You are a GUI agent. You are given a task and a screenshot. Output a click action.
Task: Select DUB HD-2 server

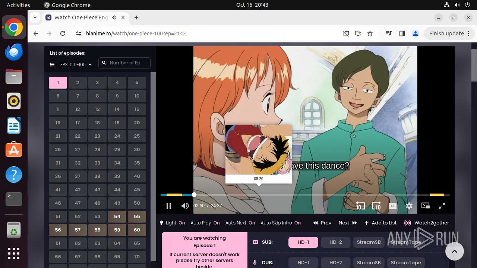(336, 263)
